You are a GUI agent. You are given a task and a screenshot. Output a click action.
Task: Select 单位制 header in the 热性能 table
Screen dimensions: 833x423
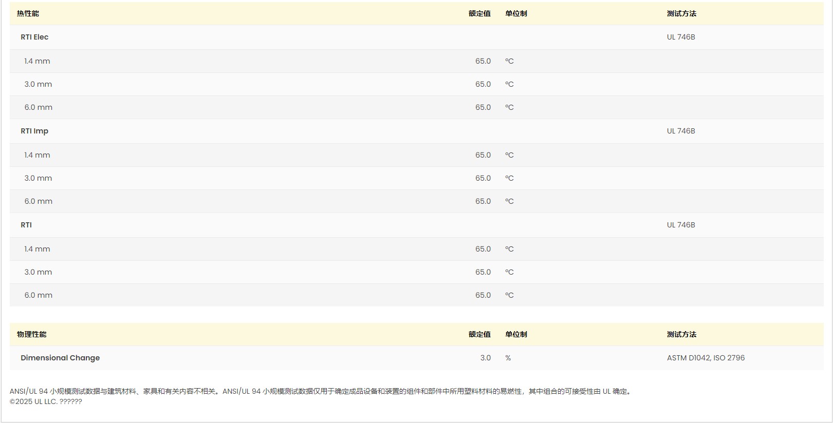pos(516,14)
